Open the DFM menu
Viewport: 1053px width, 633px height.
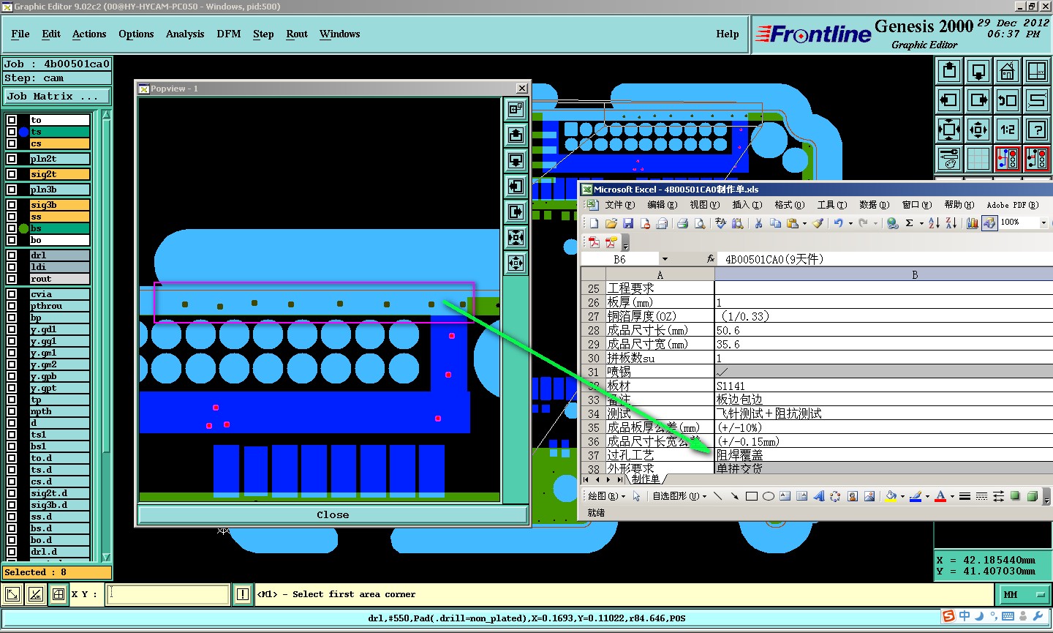point(229,34)
